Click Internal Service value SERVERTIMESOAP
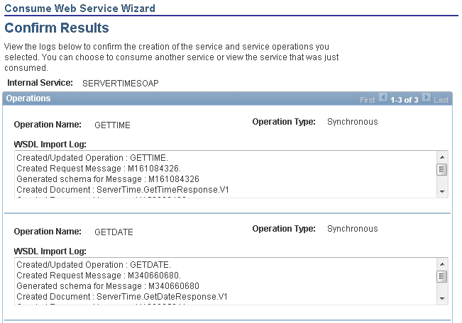Image resolution: width=462 pixels, height=323 pixels. pyautogui.click(x=120, y=84)
